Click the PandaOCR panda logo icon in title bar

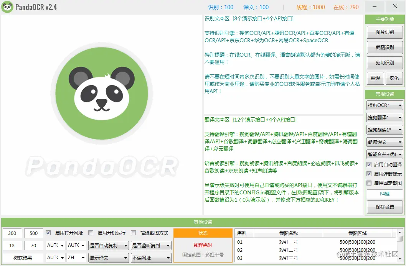7,7
